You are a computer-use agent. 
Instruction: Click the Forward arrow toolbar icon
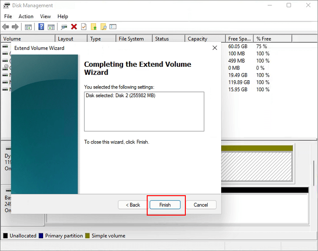[x=15, y=27]
